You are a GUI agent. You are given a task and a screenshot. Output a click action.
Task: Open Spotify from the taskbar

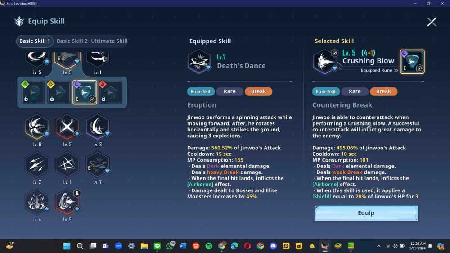pos(209,246)
